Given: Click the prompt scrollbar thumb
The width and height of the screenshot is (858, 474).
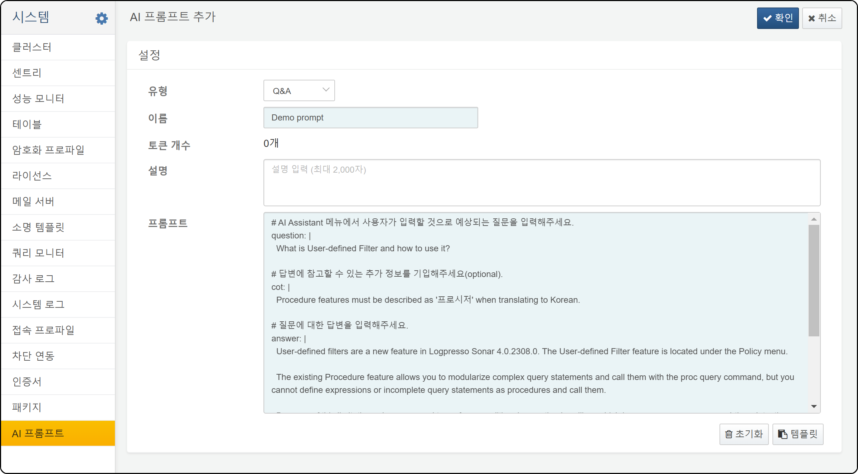Looking at the screenshot, I should [x=814, y=280].
